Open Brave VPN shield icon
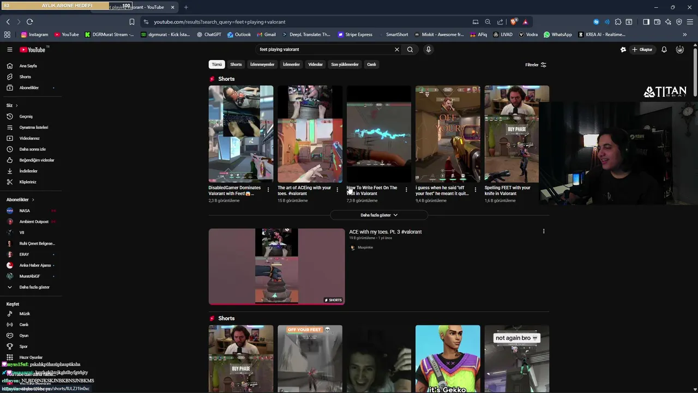This screenshot has height=393, width=698. pos(679,22)
